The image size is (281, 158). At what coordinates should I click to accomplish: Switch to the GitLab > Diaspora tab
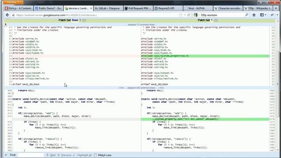(x=108, y=8)
